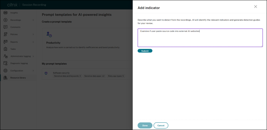Click the 'Create a prompt template' heading

click(x=57, y=22)
